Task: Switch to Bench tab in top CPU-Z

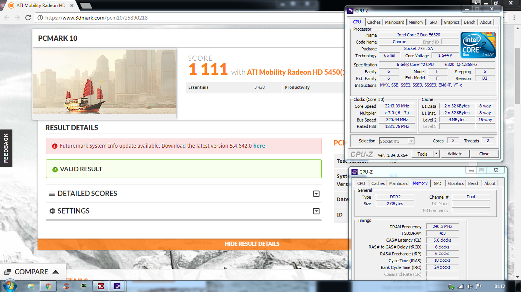Action: pos(469,22)
